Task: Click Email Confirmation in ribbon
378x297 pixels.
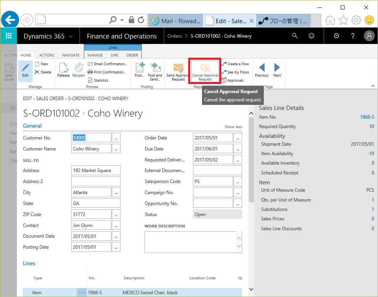Action: tap(107, 64)
